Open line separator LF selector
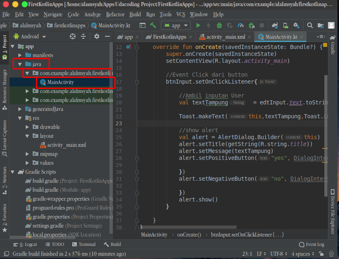The image size is (339, 259). click(x=261, y=254)
